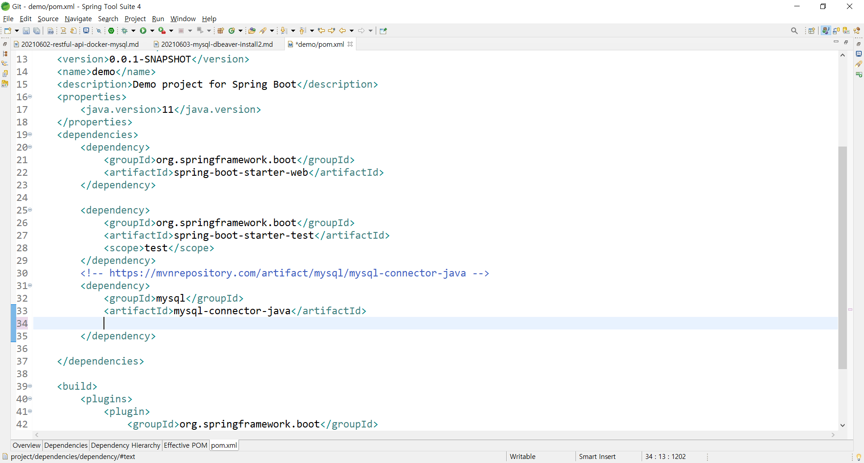Click the horizontal scrollbar right arrow
Image resolution: width=864 pixels, height=463 pixels.
click(x=833, y=435)
